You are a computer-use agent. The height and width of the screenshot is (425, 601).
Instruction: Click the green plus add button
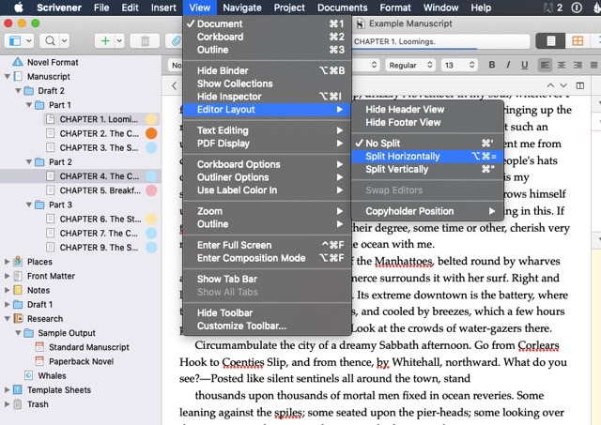(105, 40)
